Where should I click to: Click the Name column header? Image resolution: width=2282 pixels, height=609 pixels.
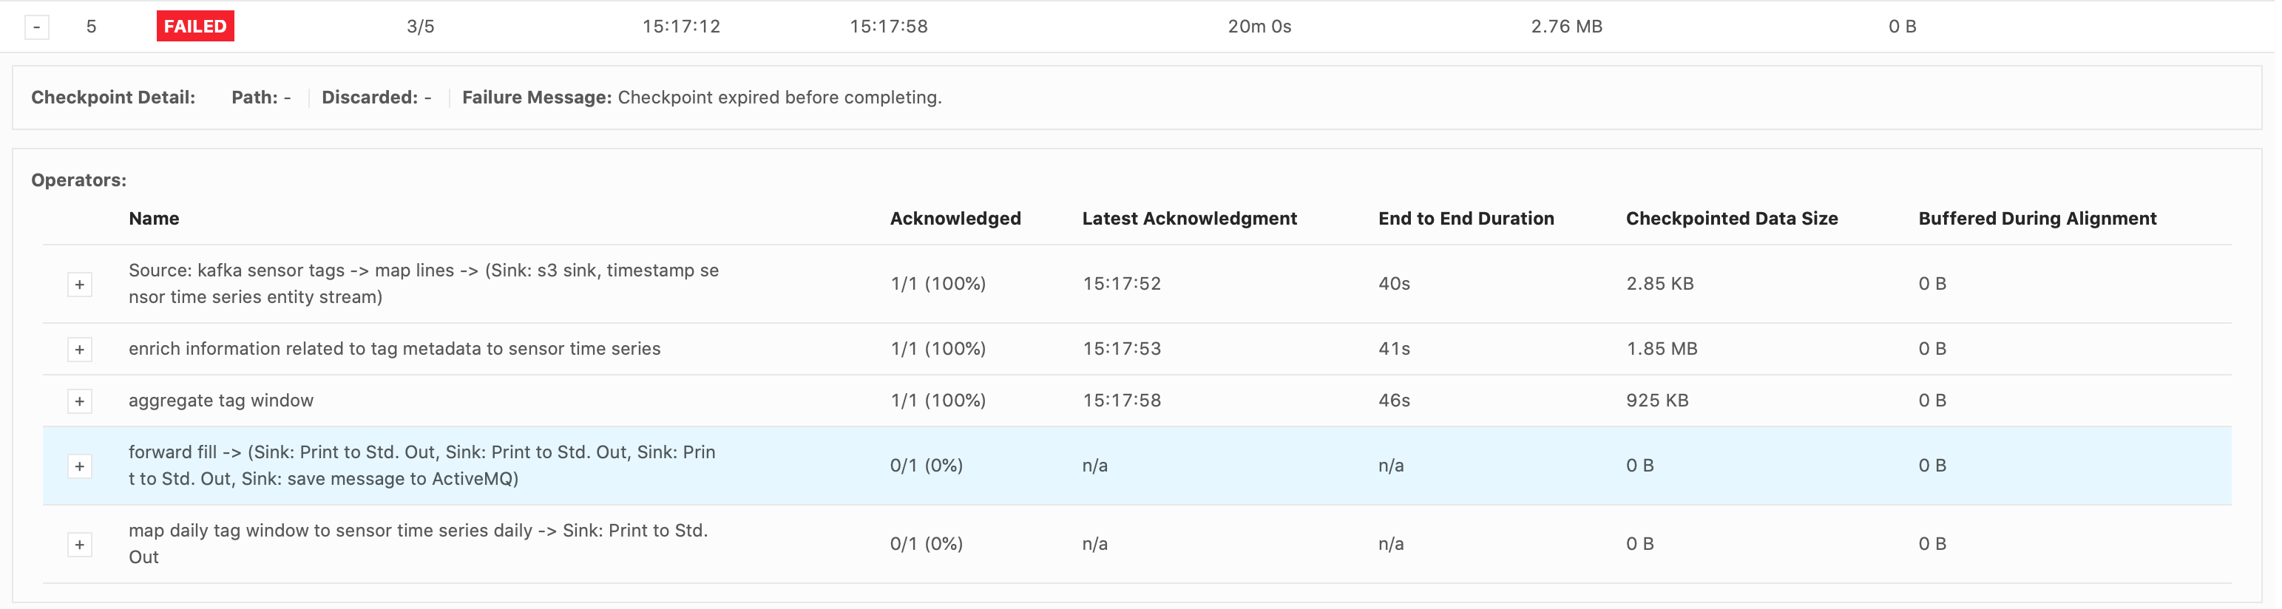point(154,219)
